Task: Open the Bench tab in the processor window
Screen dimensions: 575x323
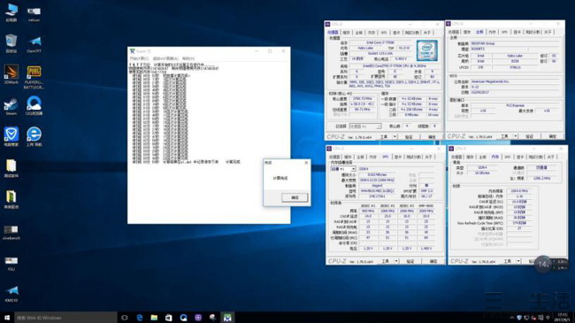Action: point(412,33)
